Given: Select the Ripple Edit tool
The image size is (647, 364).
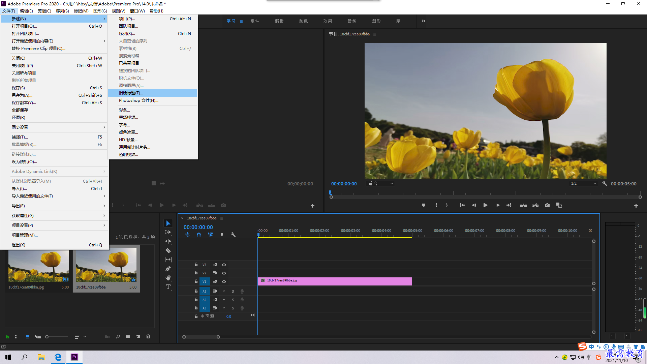Looking at the screenshot, I should point(168,241).
